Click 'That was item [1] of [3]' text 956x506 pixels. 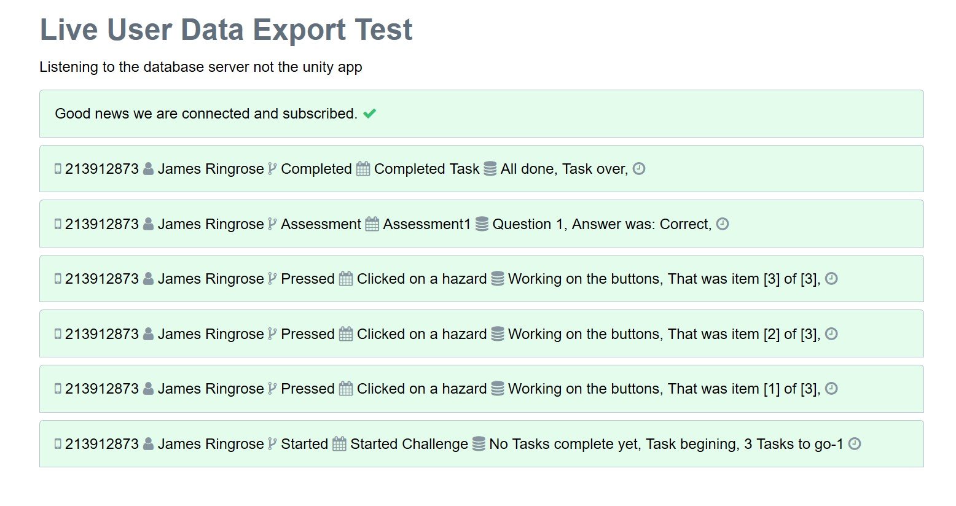point(743,389)
